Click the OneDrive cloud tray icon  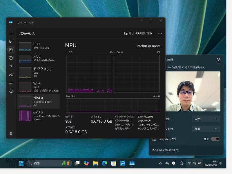click(167, 163)
